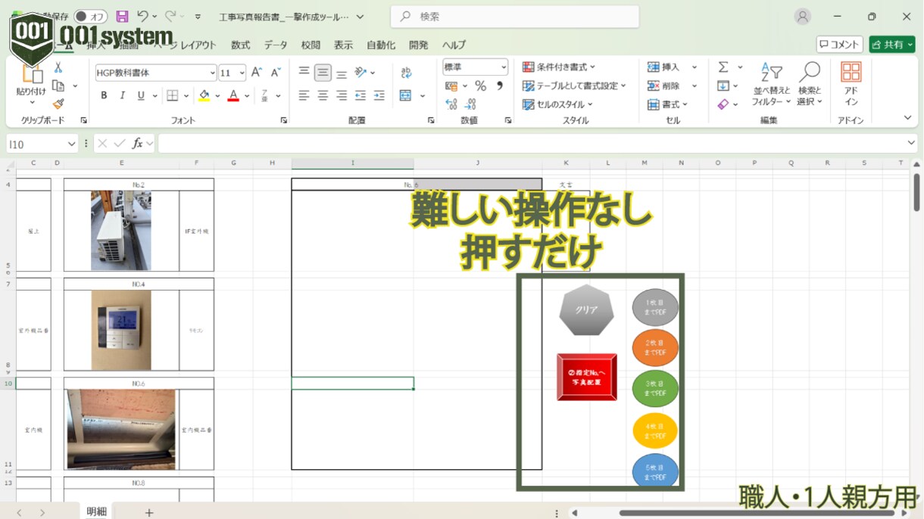Open the font name HGP教科書体 dropdown
The image size is (924, 519).
[x=212, y=73]
